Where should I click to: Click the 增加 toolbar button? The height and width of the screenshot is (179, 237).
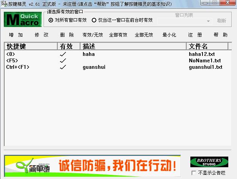pos(16,35)
